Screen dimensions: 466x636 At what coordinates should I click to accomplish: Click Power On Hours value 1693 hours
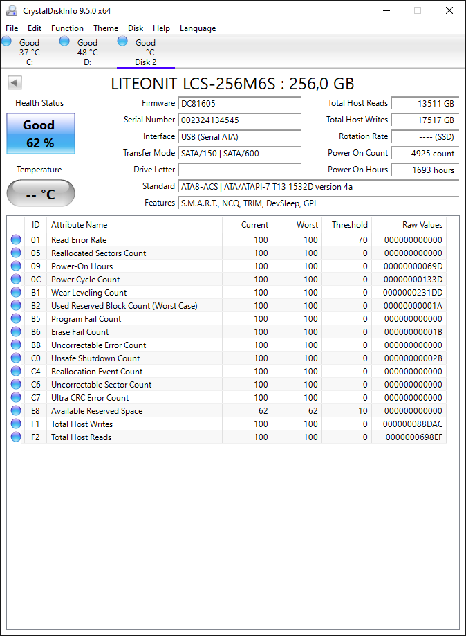click(x=425, y=170)
